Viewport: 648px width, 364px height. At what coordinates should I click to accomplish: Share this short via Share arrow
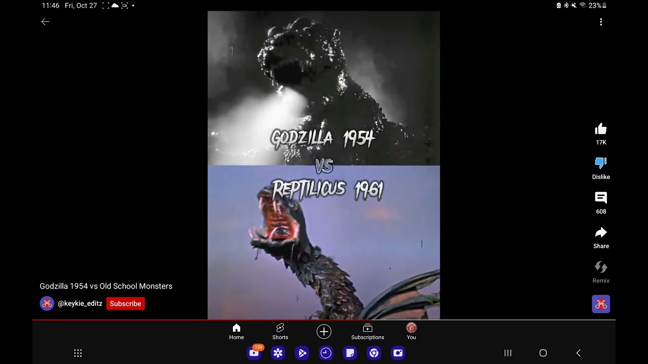pyautogui.click(x=601, y=233)
